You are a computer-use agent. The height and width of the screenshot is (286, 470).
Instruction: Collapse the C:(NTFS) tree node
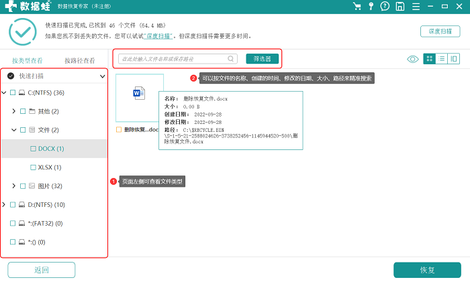(x=4, y=92)
